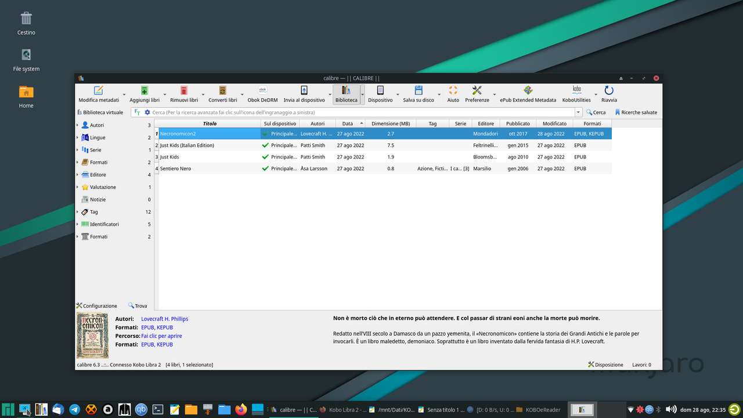Click volume tray icon
The height and width of the screenshot is (418, 743).
(x=671, y=409)
